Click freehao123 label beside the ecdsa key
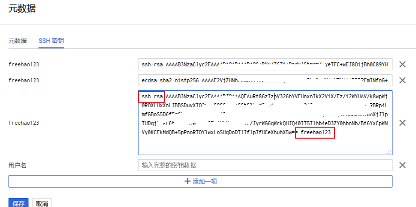Viewport: 416px width, 207px height. click(23, 80)
